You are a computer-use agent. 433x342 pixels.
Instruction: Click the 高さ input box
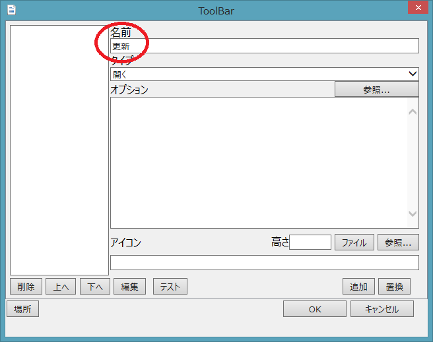(310, 242)
